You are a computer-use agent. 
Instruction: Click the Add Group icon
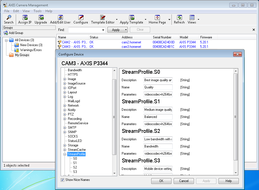click(x=6, y=33)
